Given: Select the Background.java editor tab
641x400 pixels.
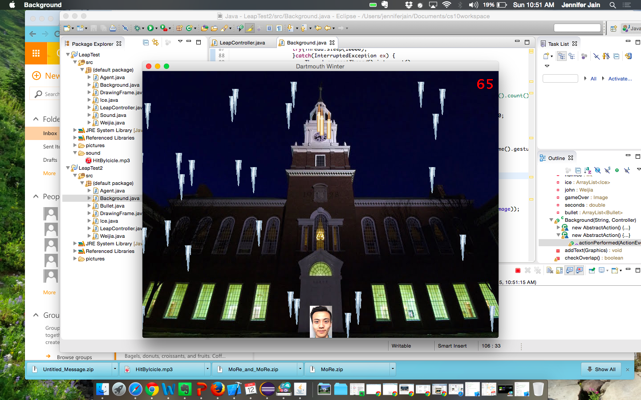Looking at the screenshot, I should pyautogui.click(x=306, y=43).
